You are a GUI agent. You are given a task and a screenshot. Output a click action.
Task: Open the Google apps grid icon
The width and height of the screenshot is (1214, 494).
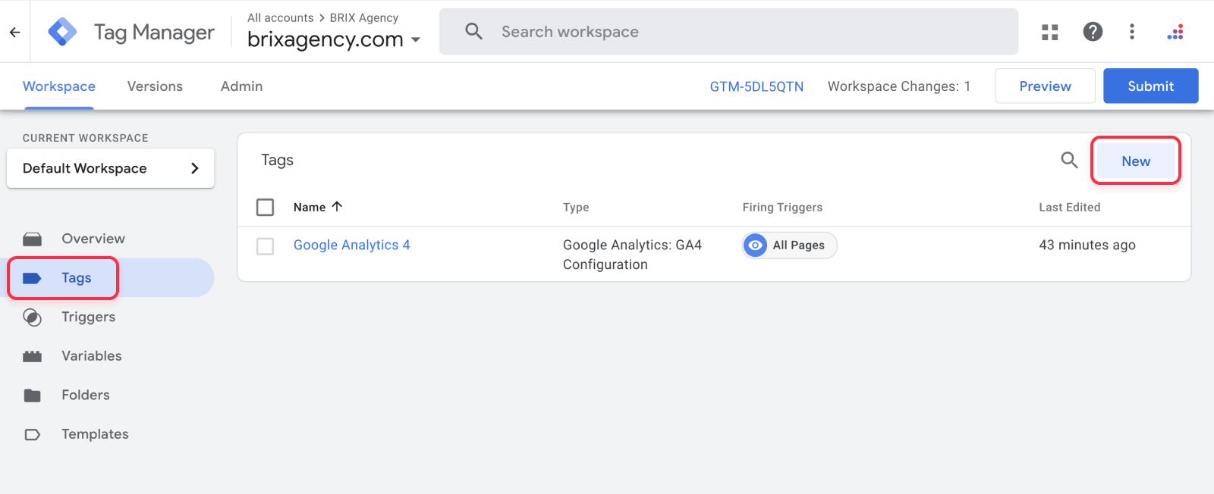[1050, 32]
